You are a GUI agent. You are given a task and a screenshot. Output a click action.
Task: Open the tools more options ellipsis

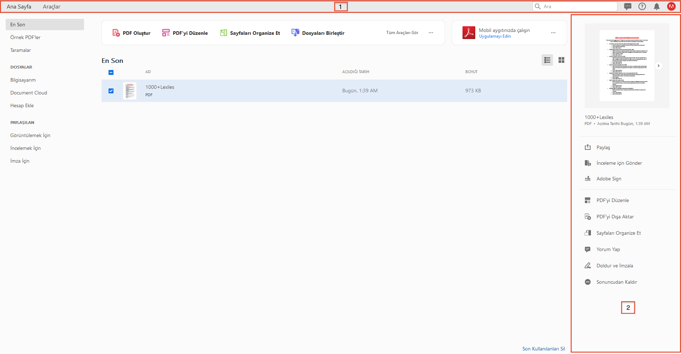[x=431, y=33]
